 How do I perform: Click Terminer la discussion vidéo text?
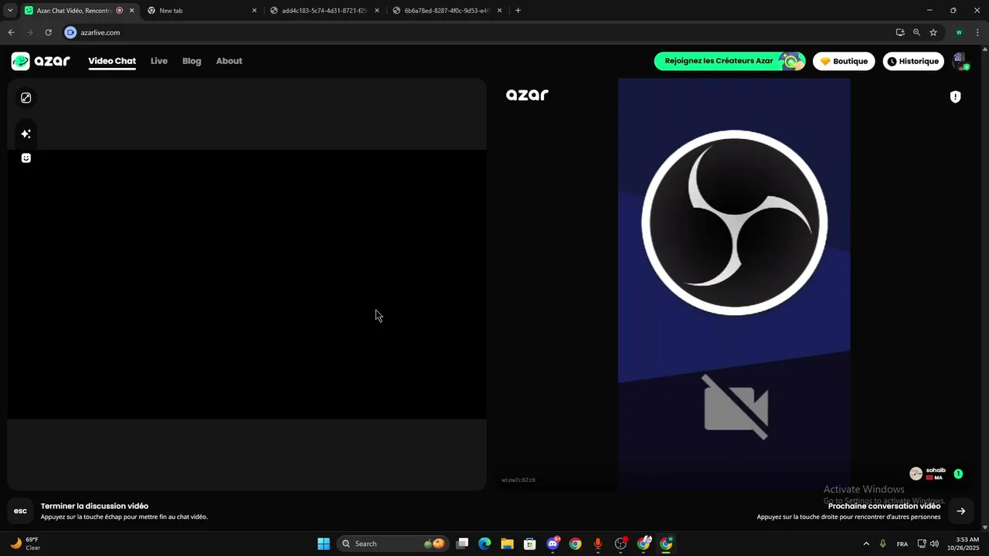point(94,506)
